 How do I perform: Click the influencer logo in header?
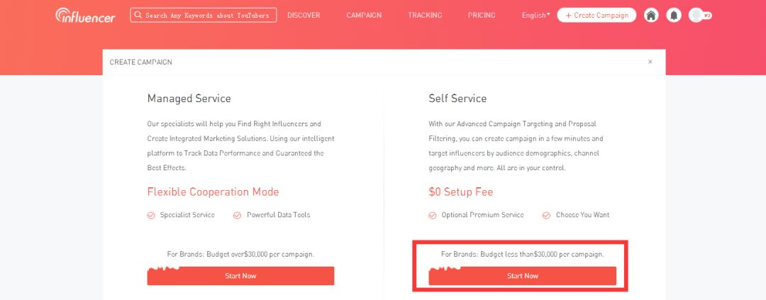coord(86,15)
